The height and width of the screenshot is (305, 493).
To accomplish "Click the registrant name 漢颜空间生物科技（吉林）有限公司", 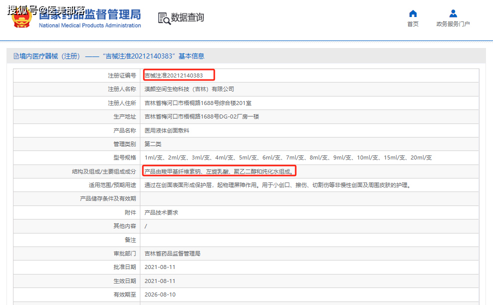I will pyautogui.click(x=189, y=89).
